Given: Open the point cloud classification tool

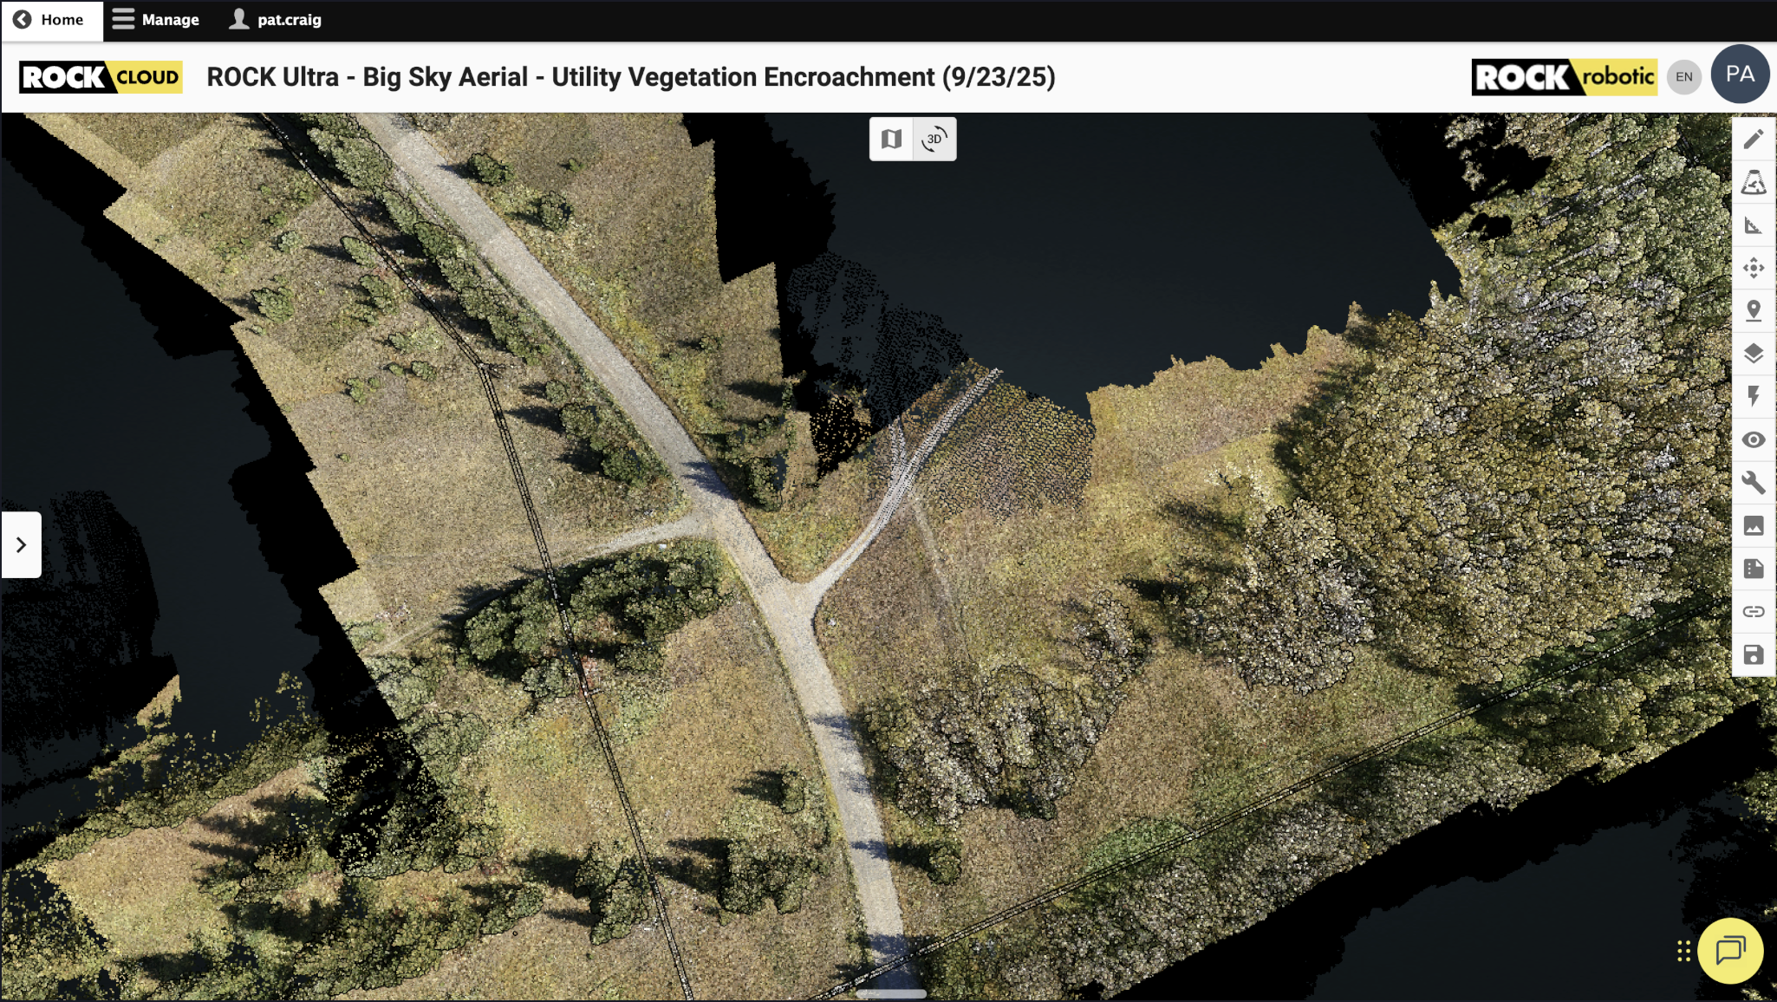Looking at the screenshot, I should [x=1753, y=182].
